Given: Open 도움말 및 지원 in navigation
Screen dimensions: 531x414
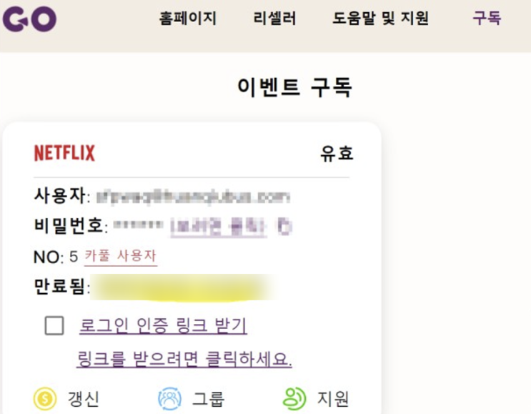Looking at the screenshot, I should coord(381,18).
